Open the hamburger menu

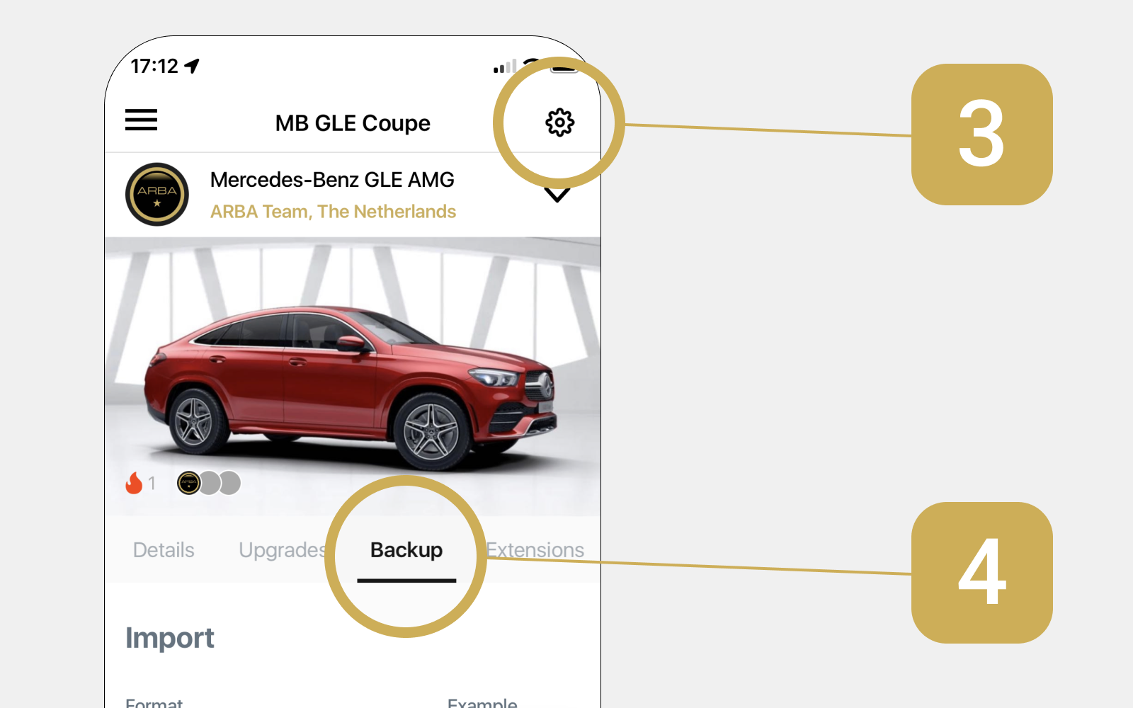click(141, 120)
